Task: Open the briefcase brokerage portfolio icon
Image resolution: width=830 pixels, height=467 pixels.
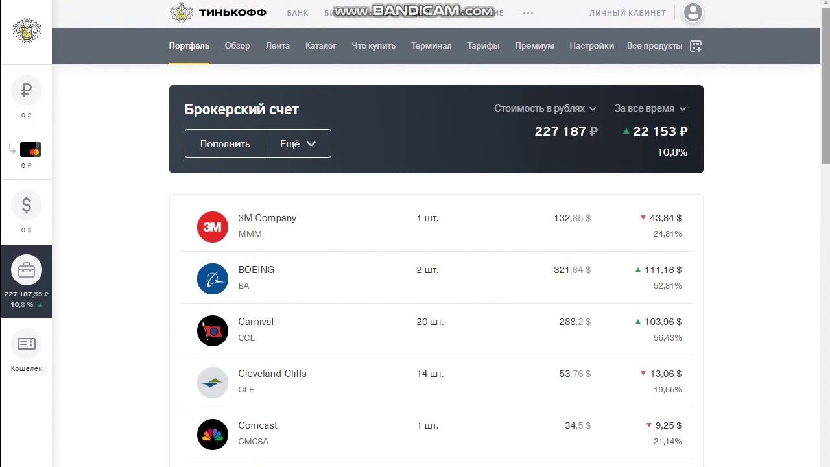Action: (27, 270)
